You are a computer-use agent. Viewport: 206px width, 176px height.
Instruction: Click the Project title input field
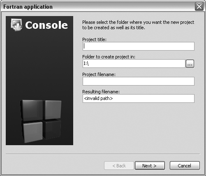tap(139, 46)
